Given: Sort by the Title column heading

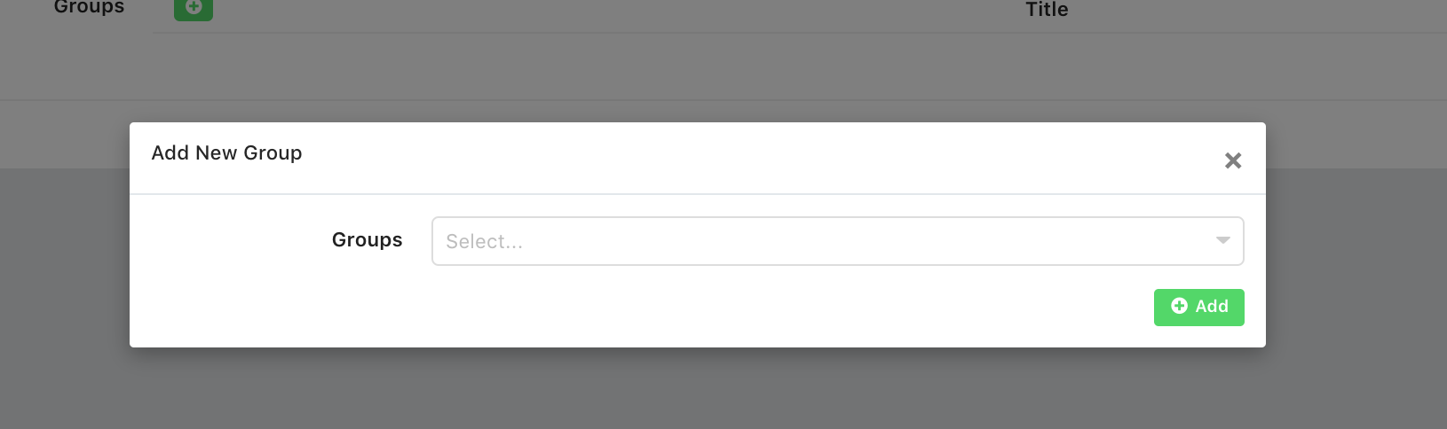Looking at the screenshot, I should (x=1047, y=10).
